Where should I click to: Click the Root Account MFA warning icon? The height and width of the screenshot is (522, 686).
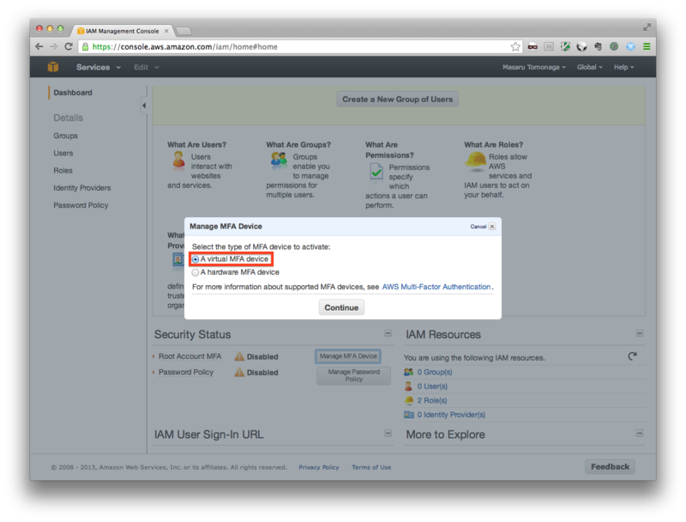click(x=239, y=356)
